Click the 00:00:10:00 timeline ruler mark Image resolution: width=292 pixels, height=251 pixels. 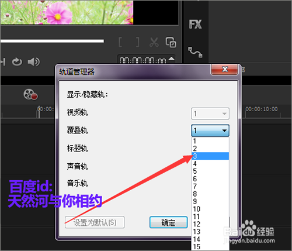(262, 109)
